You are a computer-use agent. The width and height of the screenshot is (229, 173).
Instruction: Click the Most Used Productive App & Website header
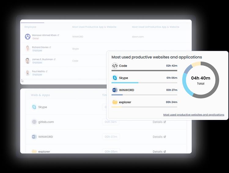coord(94,27)
